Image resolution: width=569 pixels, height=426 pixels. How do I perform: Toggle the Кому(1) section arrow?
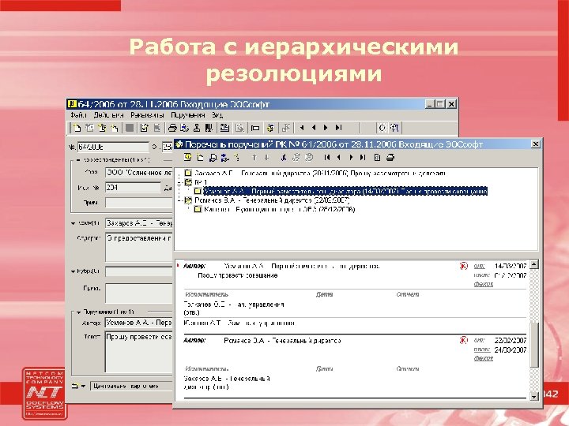coord(73,223)
